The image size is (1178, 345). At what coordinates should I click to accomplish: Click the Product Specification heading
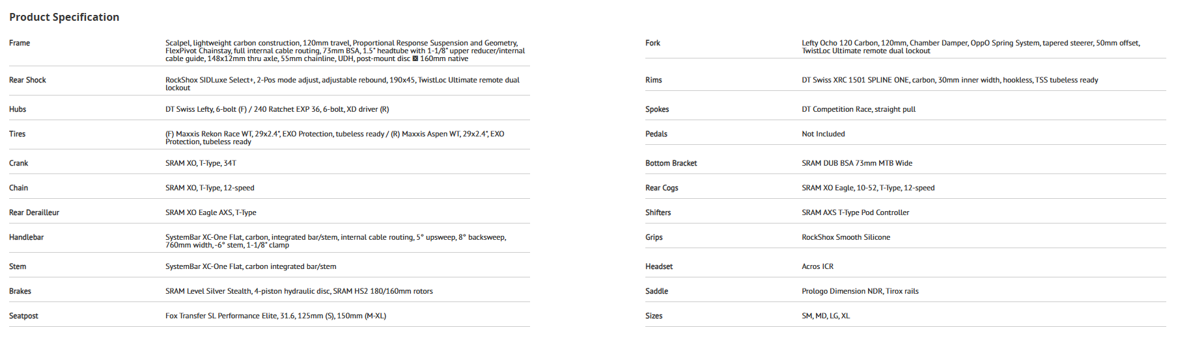pyautogui.click(x=64, y=17)
